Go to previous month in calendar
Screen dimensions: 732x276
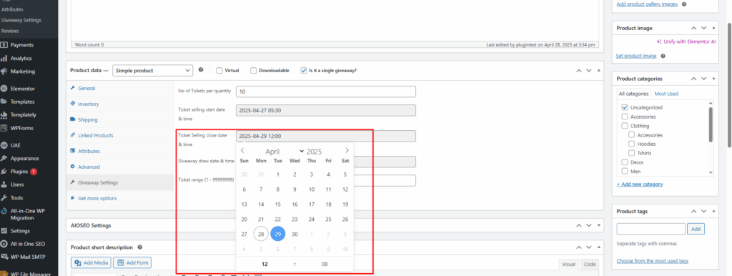243,150
